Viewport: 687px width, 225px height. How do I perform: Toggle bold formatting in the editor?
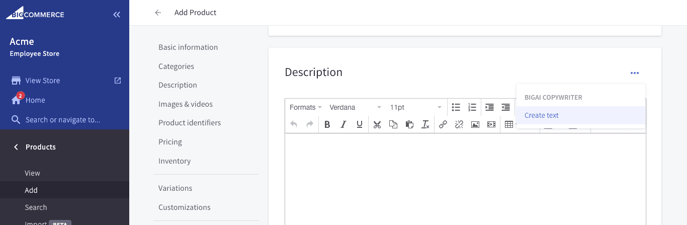(x=327, y=124)
